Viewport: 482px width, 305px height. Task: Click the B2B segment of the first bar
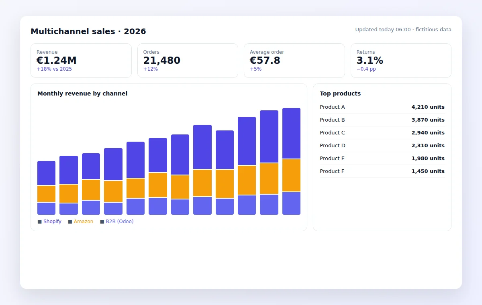[47, 209]
